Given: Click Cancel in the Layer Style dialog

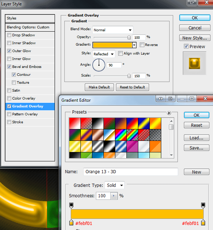Looking at the screenshot, I should click(x=195, y=28).
